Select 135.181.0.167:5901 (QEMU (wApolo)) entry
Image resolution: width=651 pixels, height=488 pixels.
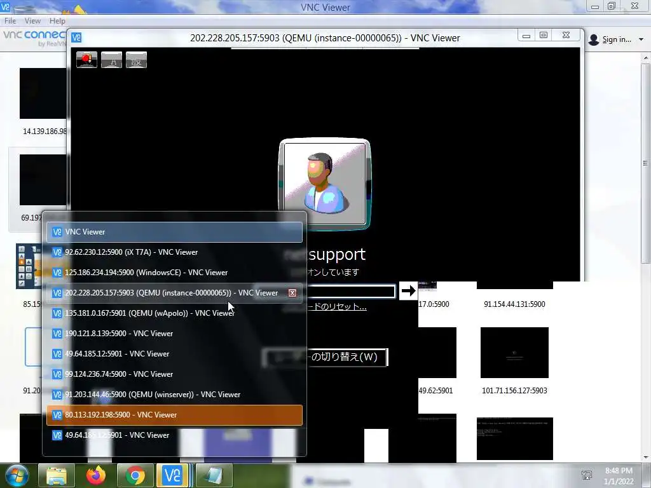[x=174, y=313]
